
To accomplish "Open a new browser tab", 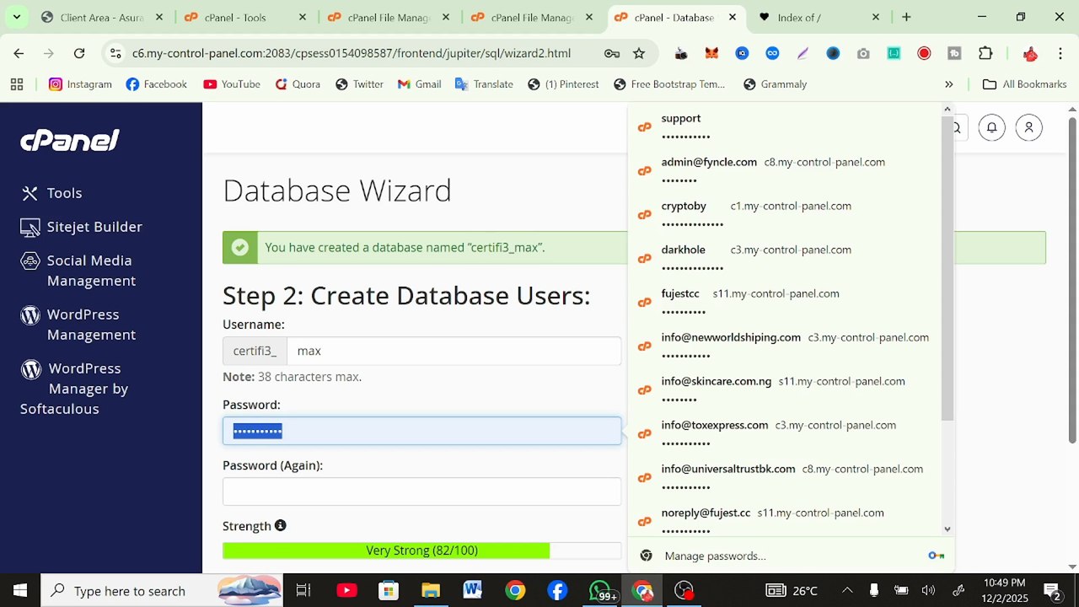I will tap(906, 17).
